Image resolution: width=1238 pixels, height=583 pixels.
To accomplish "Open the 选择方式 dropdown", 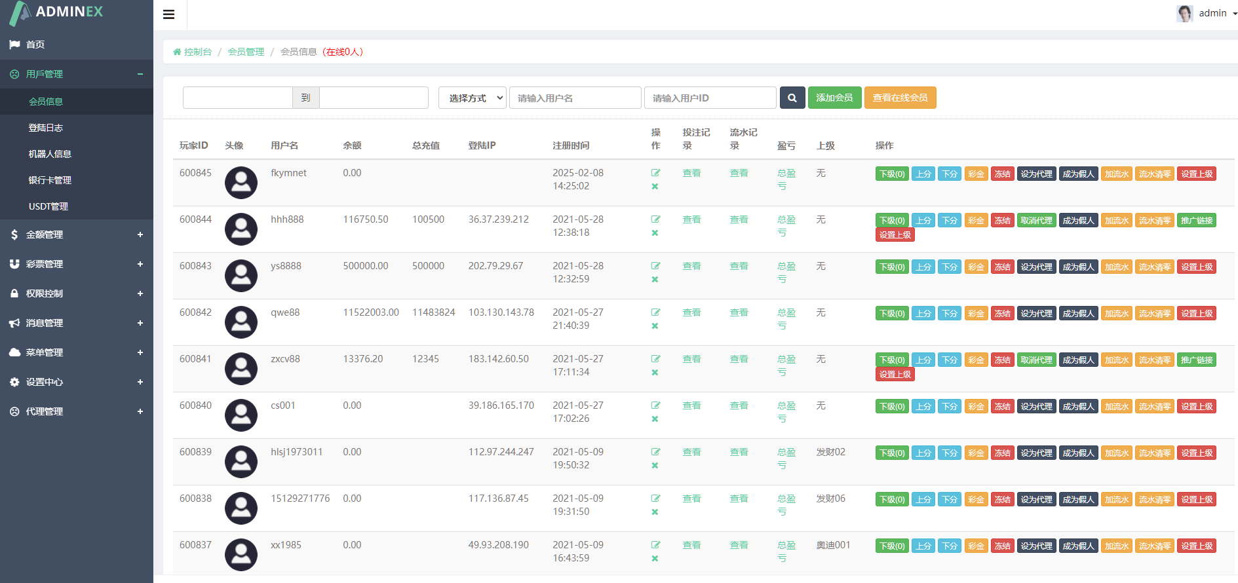I will point(473,98).
